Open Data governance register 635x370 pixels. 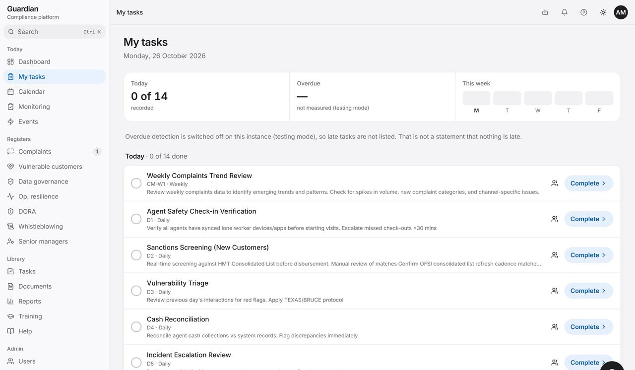(x=55, y=182)
